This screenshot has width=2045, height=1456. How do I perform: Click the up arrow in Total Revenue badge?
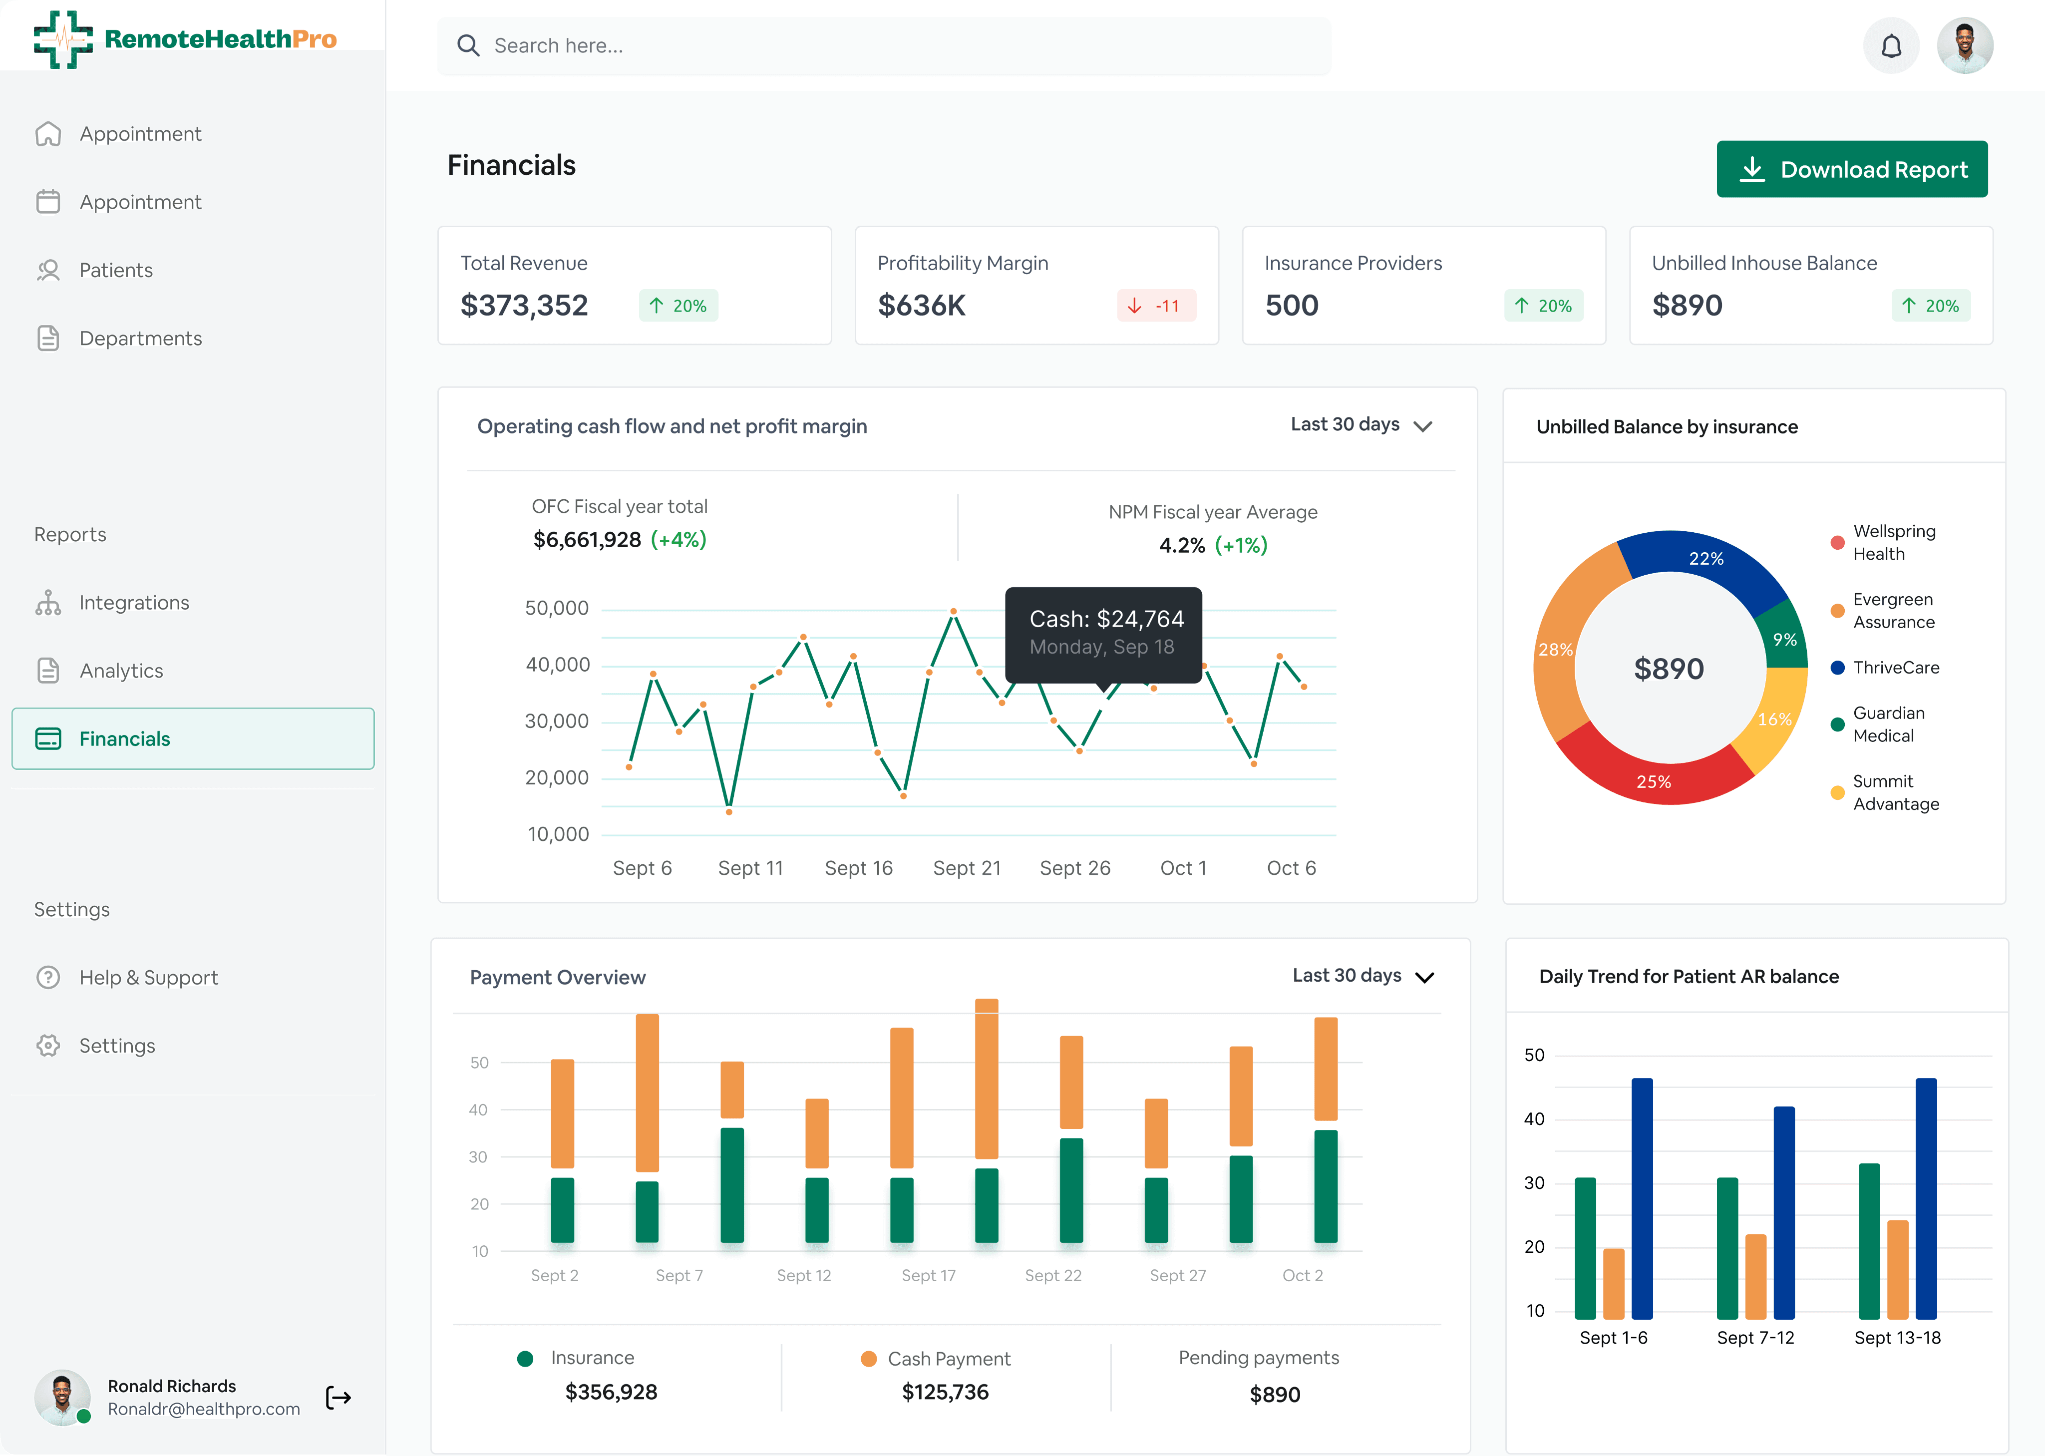[x=656, y=306]
